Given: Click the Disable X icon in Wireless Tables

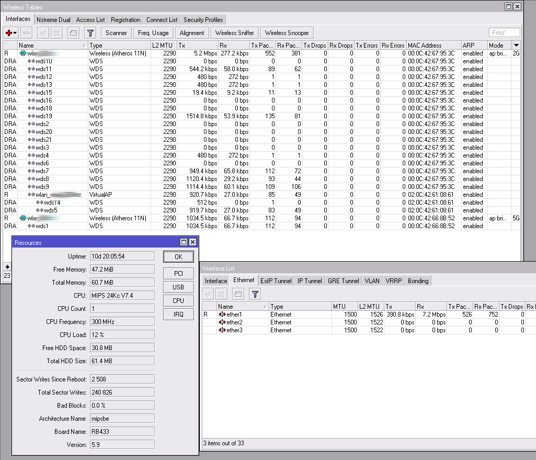Looking at the screenshot, I should click(x=56, y=32).
